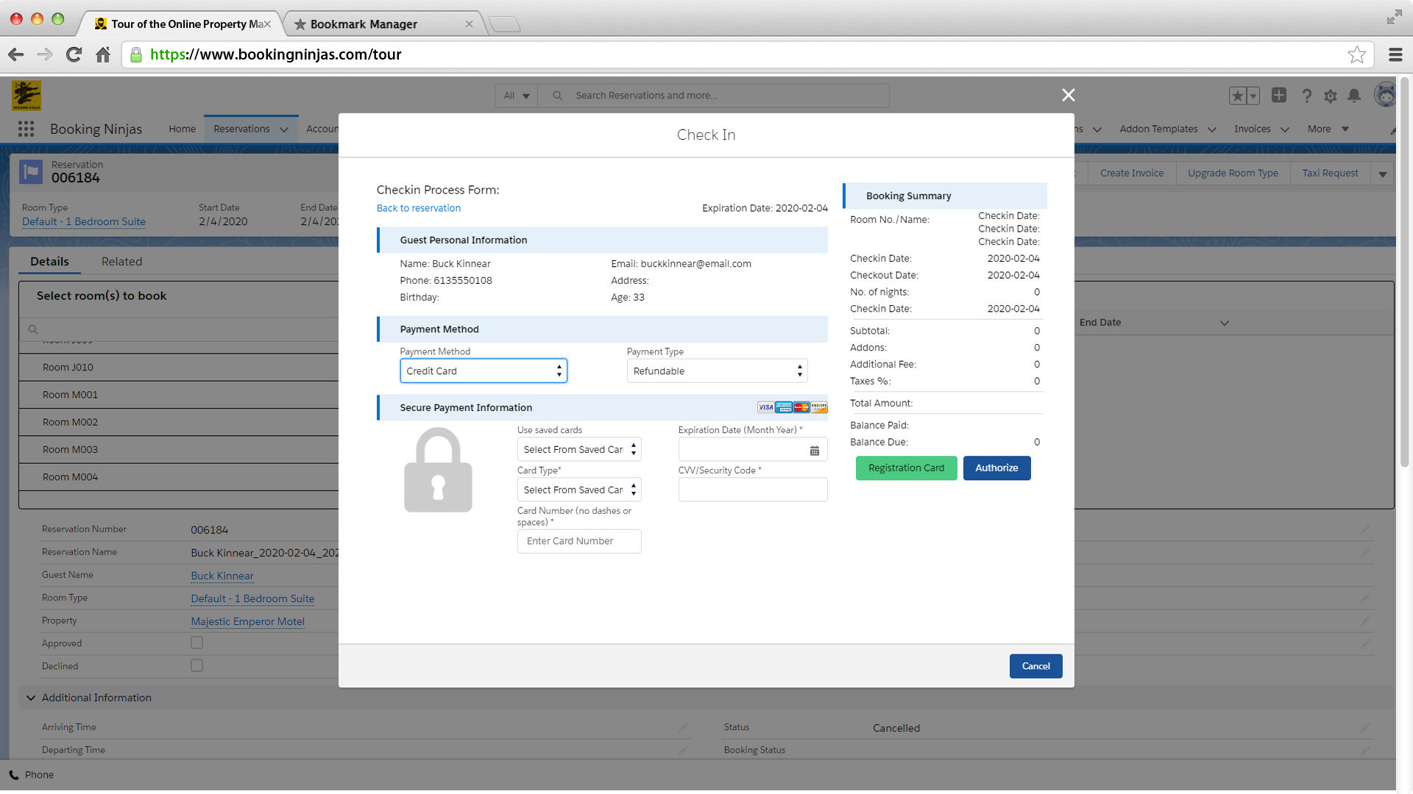Viewport: 1413px width, 794px height.
Task: Open more record actions dropdown arrow
Action: tap(1383, 174)
